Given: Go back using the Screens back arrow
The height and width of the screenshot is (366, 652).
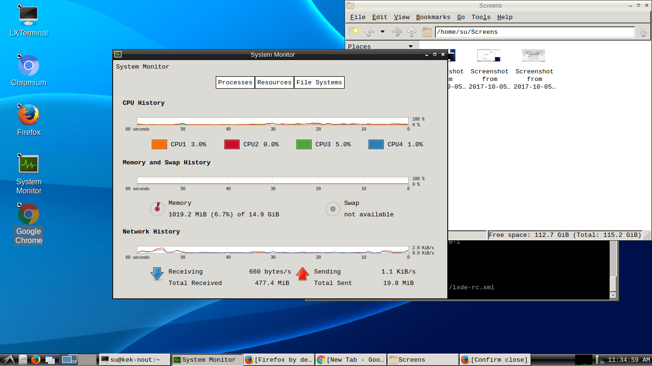Looking at the screenshot, I should (369, 32).
